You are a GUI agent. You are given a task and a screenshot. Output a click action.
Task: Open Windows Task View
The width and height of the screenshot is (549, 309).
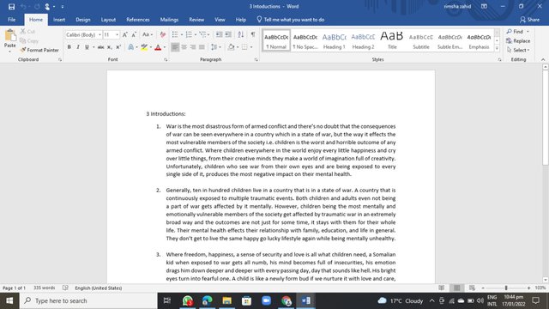167,300
